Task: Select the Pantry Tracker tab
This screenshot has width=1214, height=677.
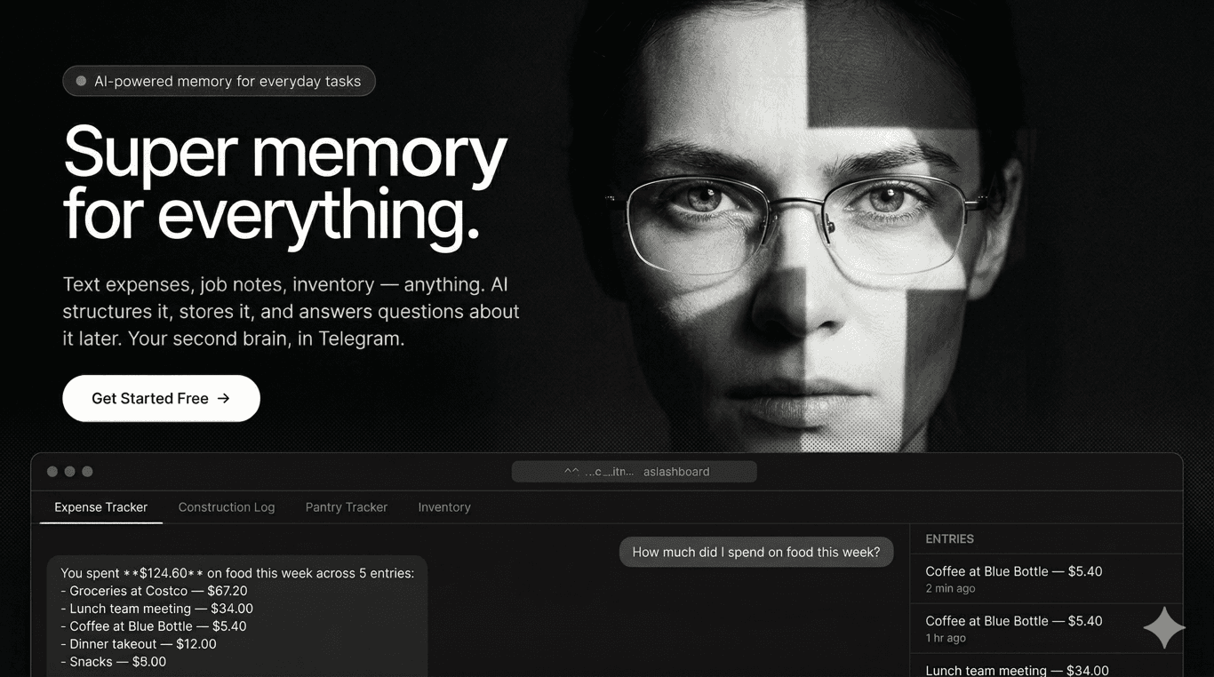Action: (x=347, y=507)
